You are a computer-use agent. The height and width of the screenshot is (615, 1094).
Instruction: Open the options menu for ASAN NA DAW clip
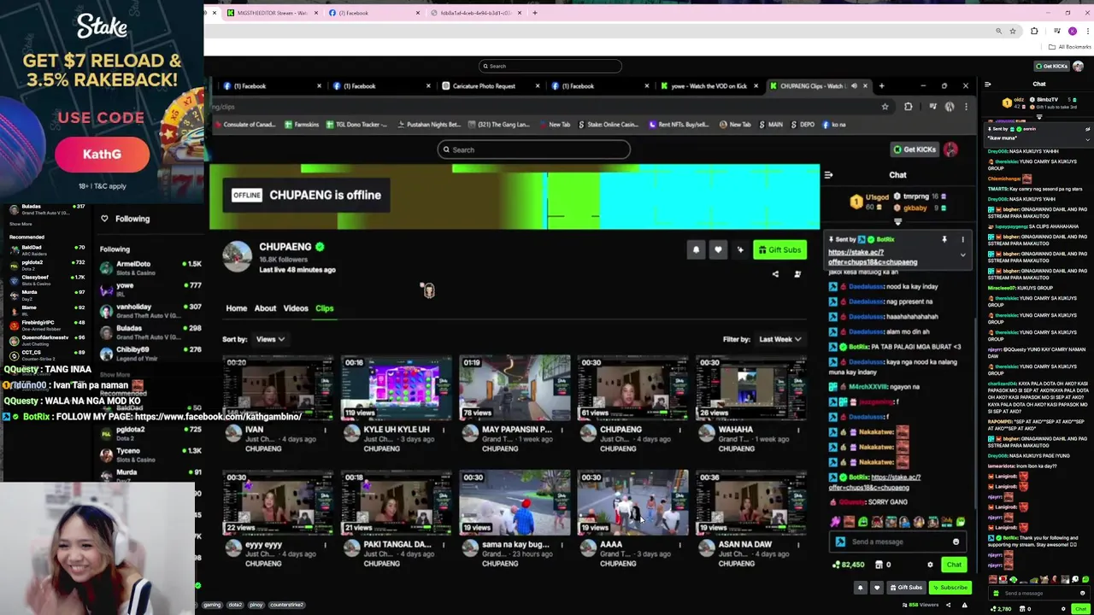point(797,544)
